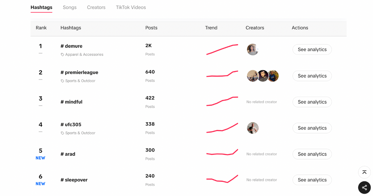Click the creator avatar for #ufc305
Screen dimensions: 373x196
pos(253,128)
